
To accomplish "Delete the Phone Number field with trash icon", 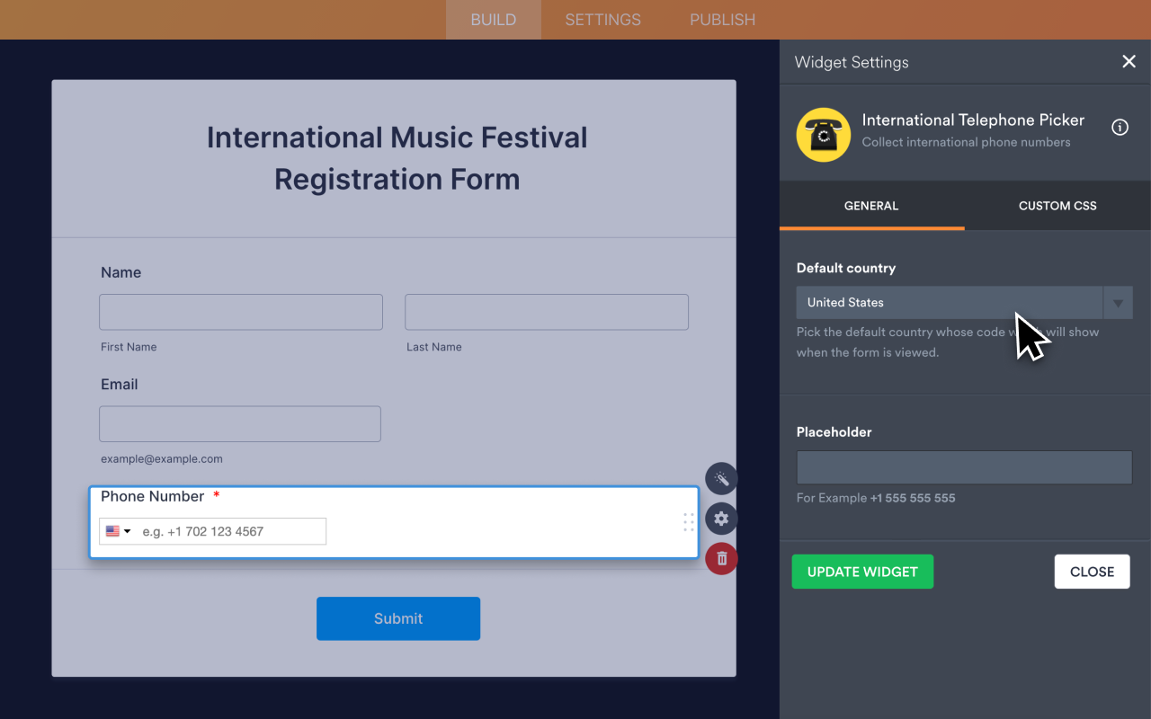I will (x=721, y=558).
